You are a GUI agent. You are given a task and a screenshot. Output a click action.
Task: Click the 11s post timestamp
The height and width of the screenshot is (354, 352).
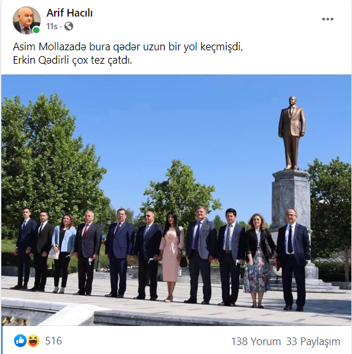[x=52, y=26]
